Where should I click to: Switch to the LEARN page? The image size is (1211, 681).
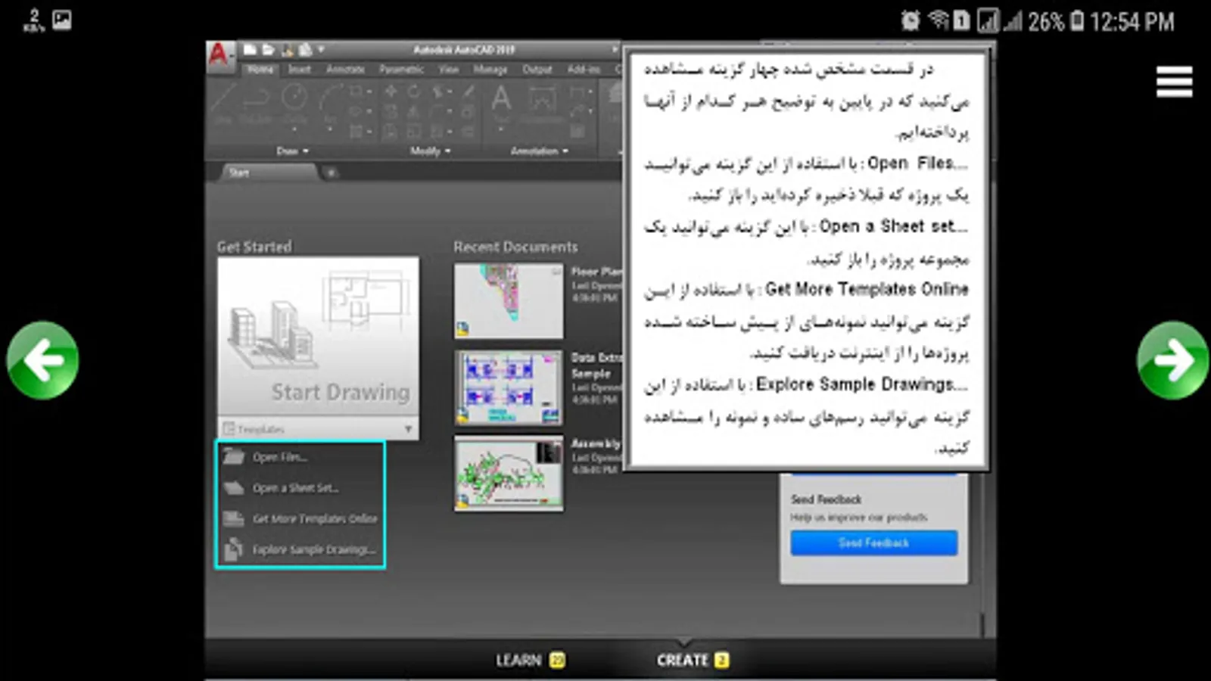[x=530, y=660]
